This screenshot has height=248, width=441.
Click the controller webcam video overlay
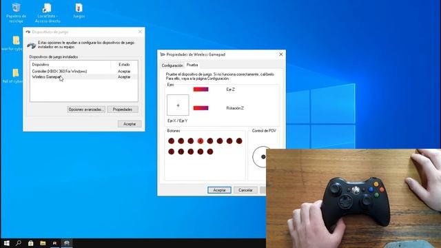pyautogui.click(x=353, y=198)
